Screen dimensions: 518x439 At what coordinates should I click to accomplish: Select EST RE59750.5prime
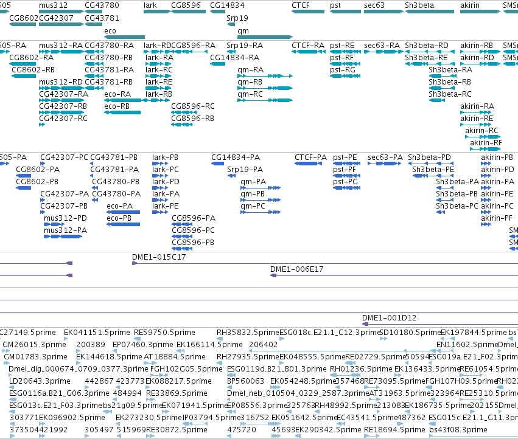(x=164, y=333)
